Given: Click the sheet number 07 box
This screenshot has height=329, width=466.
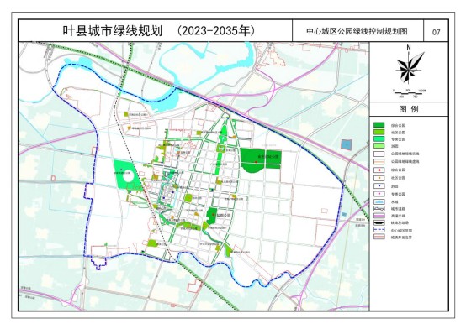Looking at the screenshot, I should (436, 31).
